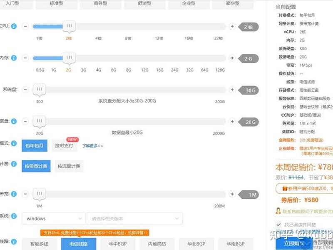Switch to the 标准型 preset tab
Image resolution: width=333 pixels, height=250 pixels.
(x=57, y=4)
